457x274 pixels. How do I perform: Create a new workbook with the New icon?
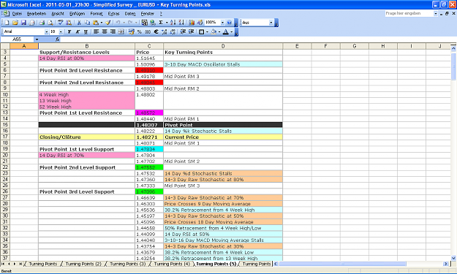(7, 23)
